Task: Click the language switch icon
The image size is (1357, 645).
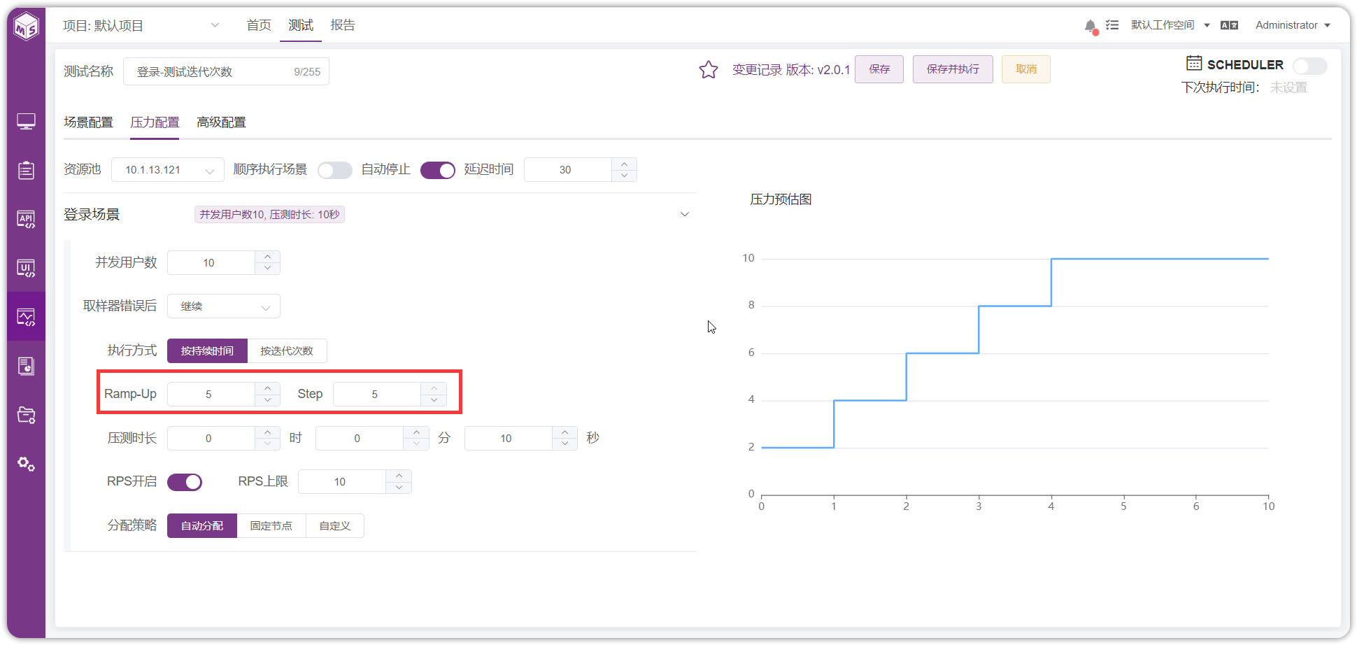Action: pyautogui.click(x=1229, y=25)
